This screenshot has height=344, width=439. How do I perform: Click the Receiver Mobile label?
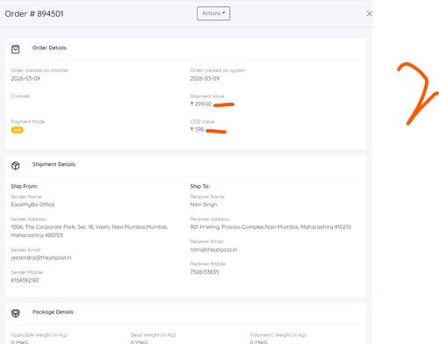[x=208, y=264]
